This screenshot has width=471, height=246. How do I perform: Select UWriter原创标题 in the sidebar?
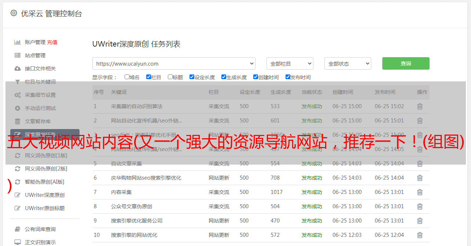(x=45, y=208)
